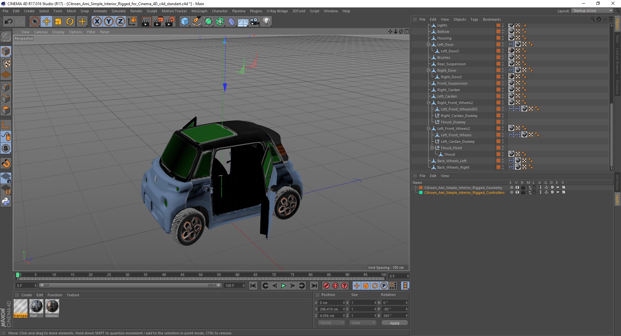621x336 pixels.
Task: Toggle visibility dots for Housing object
Action: point(503,38)
